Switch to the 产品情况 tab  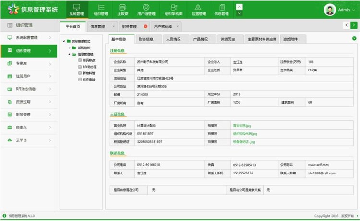click(x=204, y=39)
